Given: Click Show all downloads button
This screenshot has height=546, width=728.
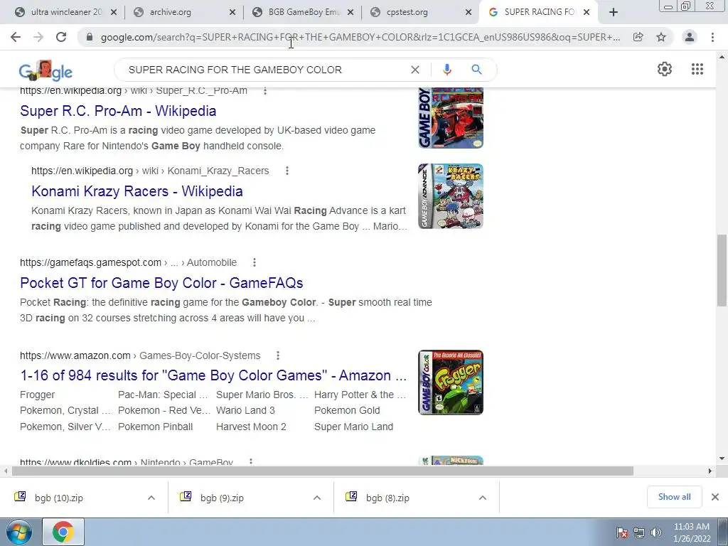Looking at the screenshot, I should (674, 497).
